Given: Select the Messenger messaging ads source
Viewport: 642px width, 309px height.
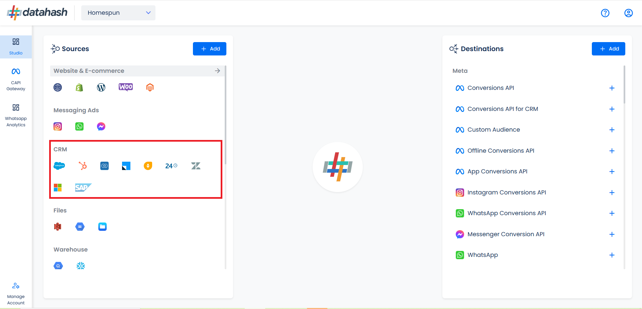Looking at the screenshot, I should pos(101,127).
